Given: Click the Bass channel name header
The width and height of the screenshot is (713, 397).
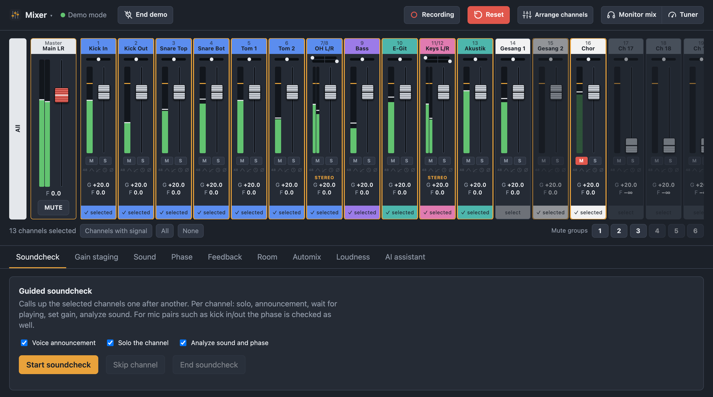Looking at the screenshot, I should pyautogui.click(x=362, y=46).
